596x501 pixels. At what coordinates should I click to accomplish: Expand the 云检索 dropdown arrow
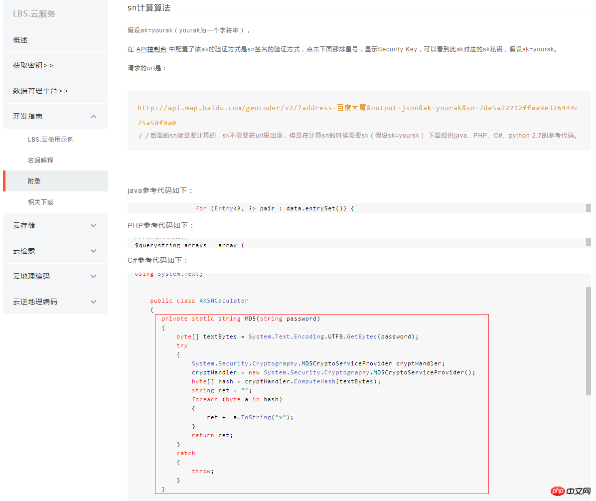click(94, 251)
